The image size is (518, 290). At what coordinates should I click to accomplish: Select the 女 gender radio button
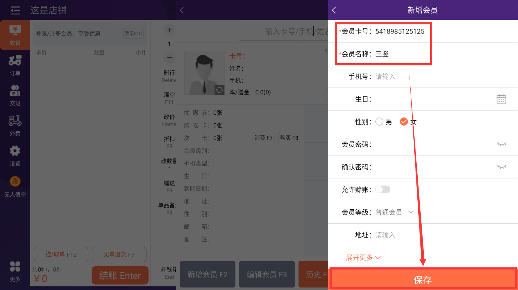pos(404,122)
